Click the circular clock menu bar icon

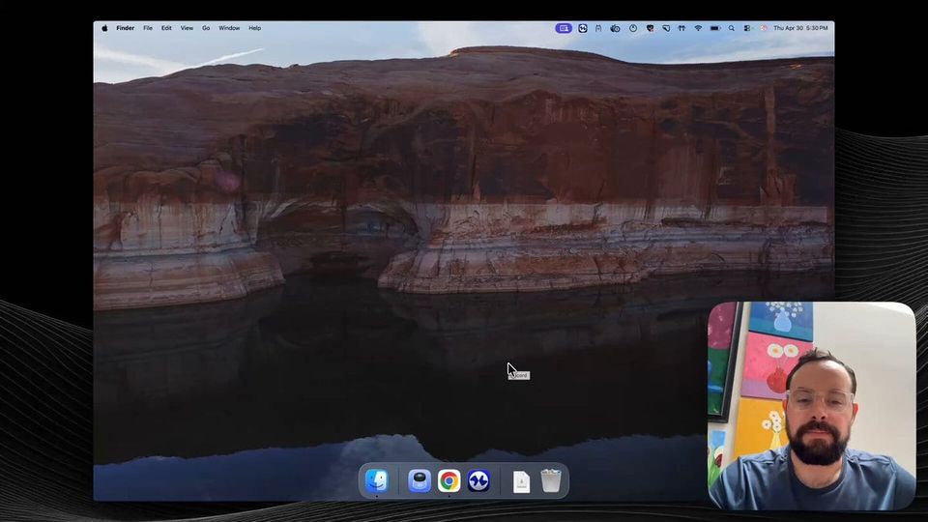632,28
